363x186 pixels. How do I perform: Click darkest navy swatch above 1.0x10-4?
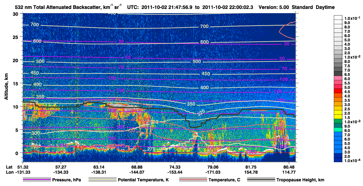(338, 160)
